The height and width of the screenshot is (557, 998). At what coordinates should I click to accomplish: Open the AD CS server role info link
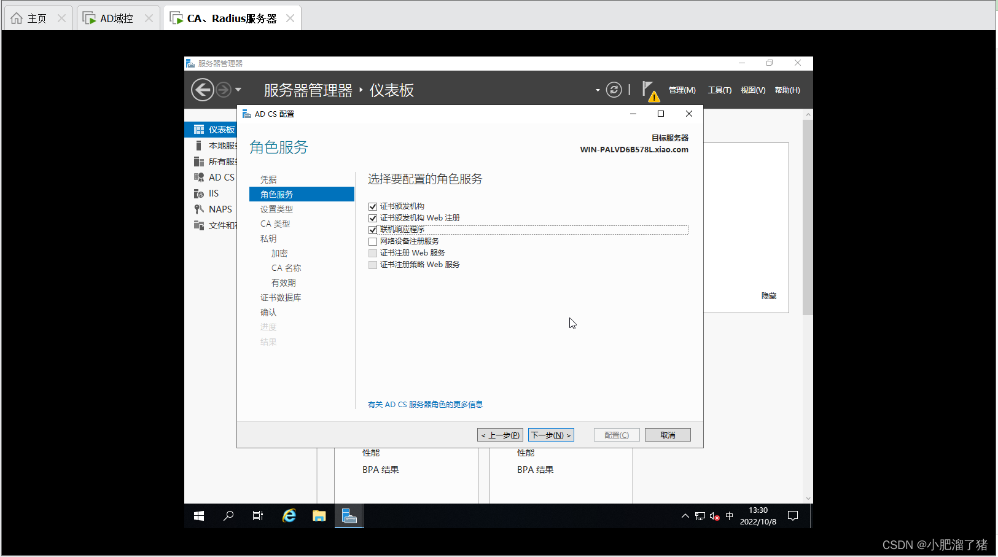pyautogui.click(x=425, y=405)
